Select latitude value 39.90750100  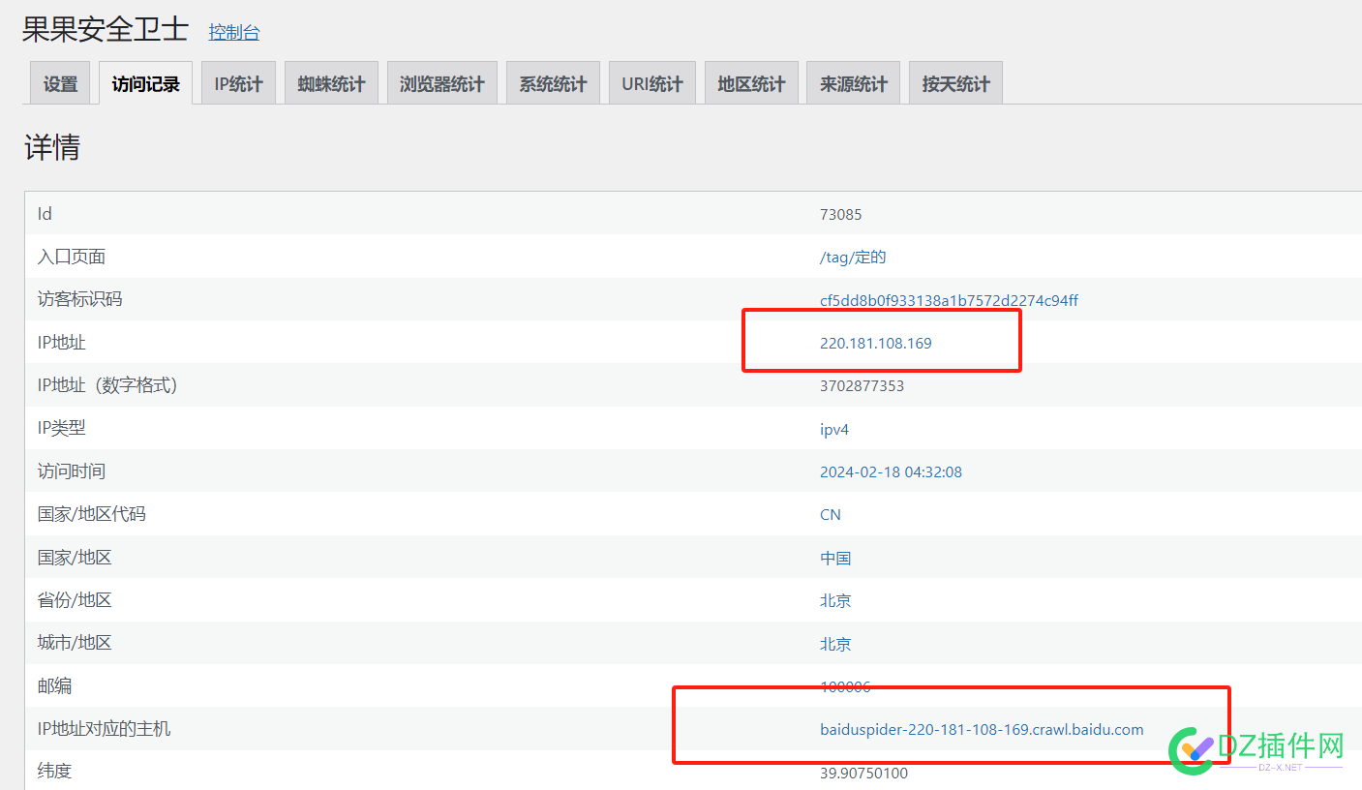tap(863, 773)
